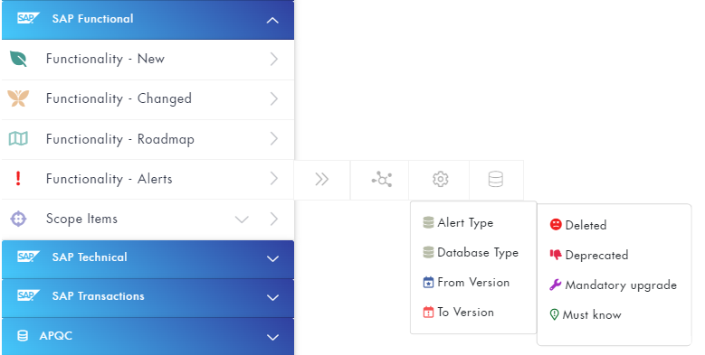Viewport: 705px width, 355px height.
Task: Expand SAP Technical with its chevron
Action: pos(272,259)
